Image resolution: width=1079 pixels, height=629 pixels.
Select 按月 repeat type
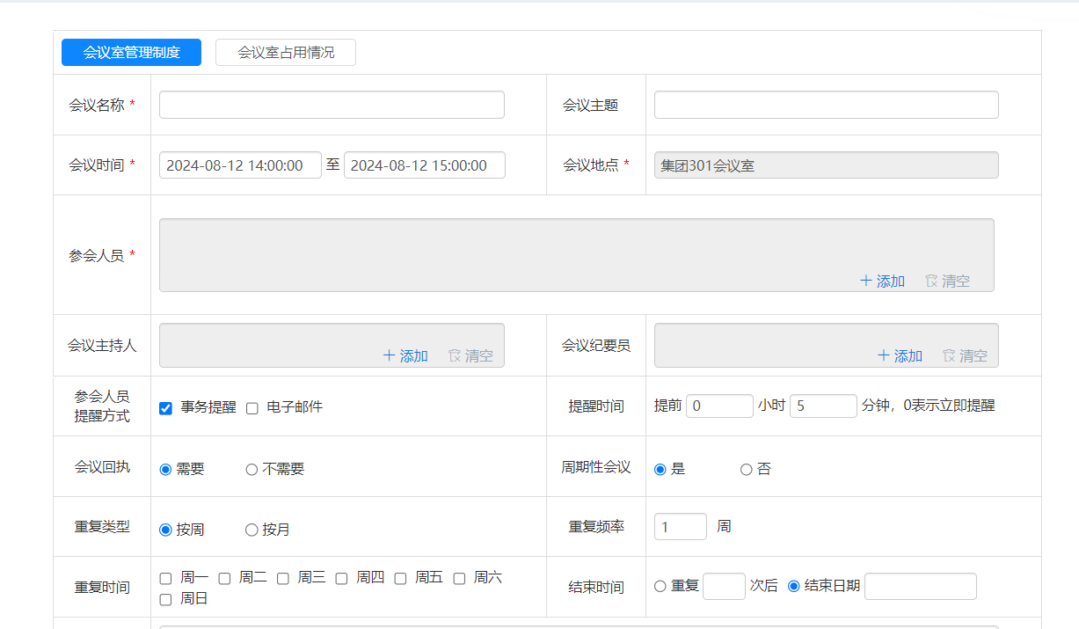click(252, 530)
